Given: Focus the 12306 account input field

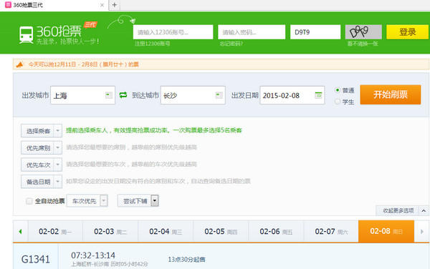Looking at the screenshot, I should tap(173, 32).
